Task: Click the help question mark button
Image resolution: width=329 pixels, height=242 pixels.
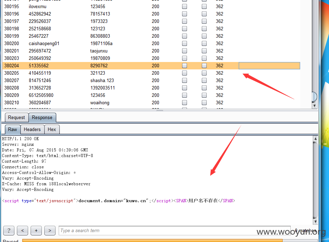Action: (9, 230)
